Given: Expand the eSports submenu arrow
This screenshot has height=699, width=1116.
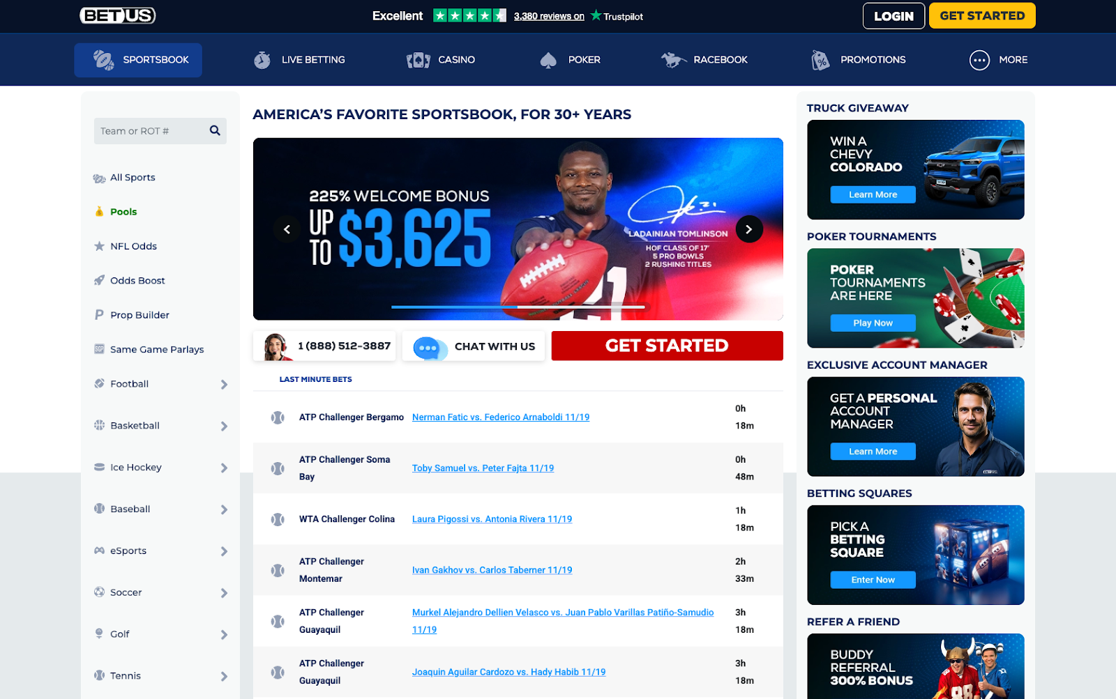Looking at the screenshot, I should [x=224, y=551].
